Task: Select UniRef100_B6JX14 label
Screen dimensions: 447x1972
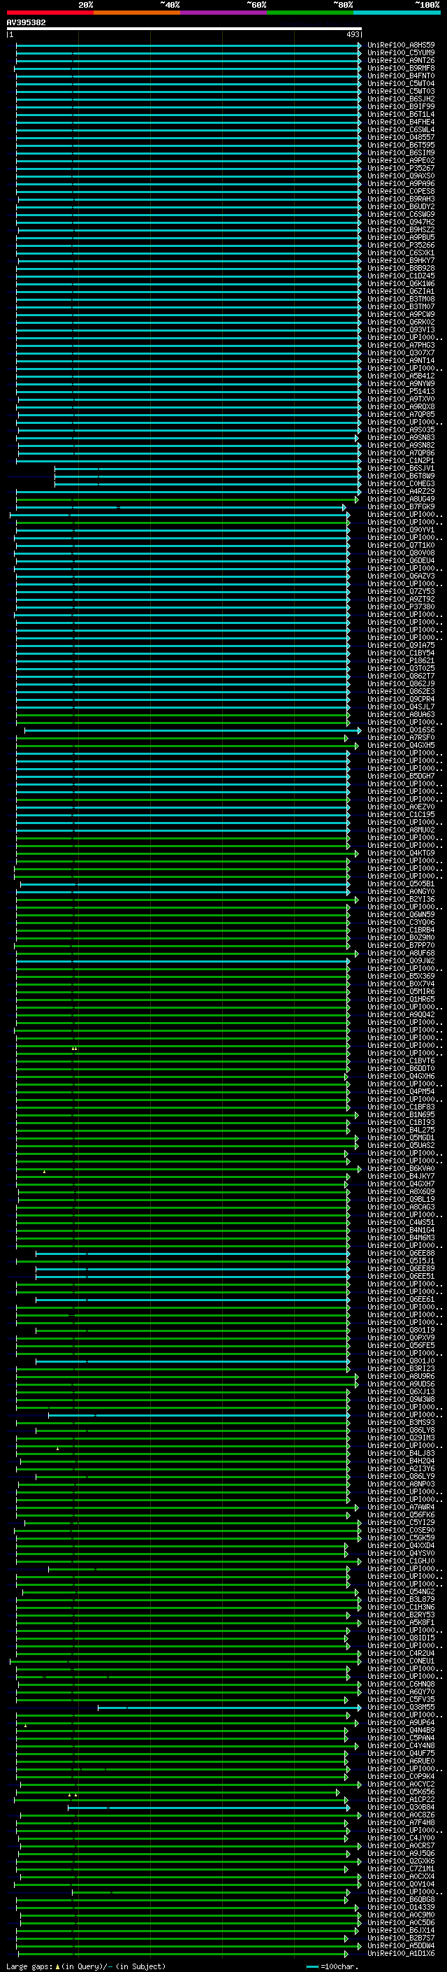Action: 401,1930
